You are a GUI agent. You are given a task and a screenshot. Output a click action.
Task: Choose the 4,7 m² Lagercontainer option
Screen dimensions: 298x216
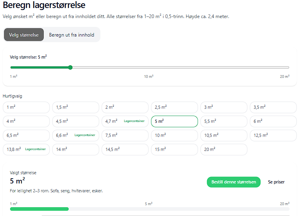point(125,121)
